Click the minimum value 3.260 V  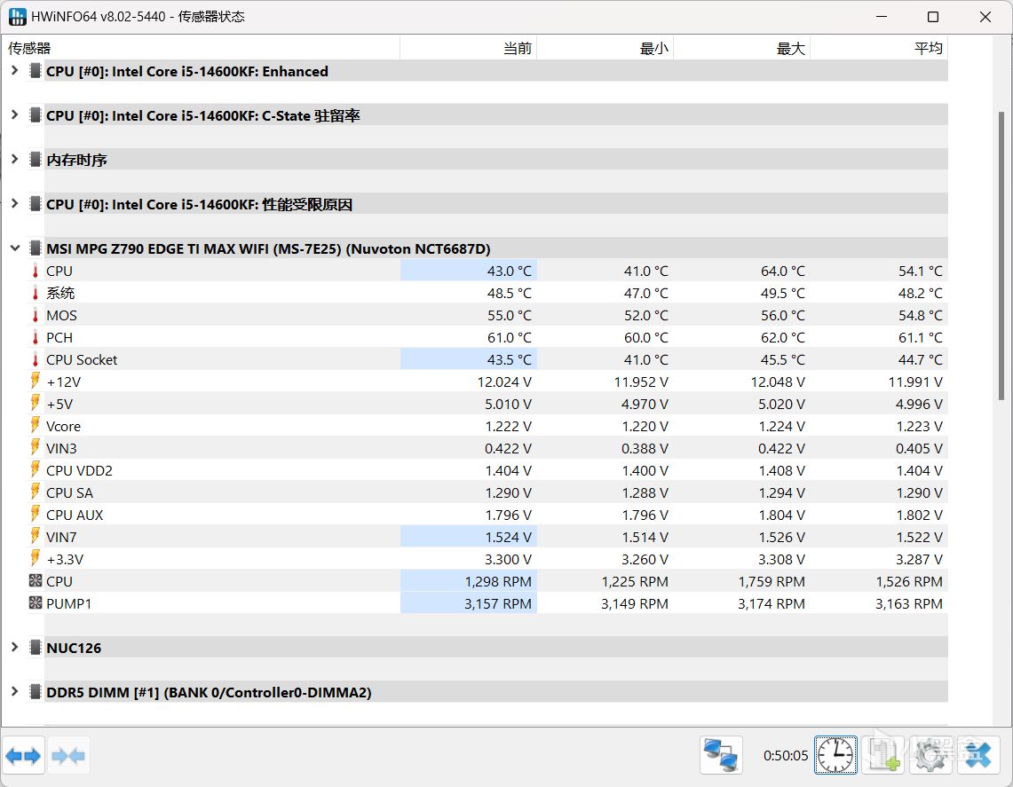pos(645,560)
